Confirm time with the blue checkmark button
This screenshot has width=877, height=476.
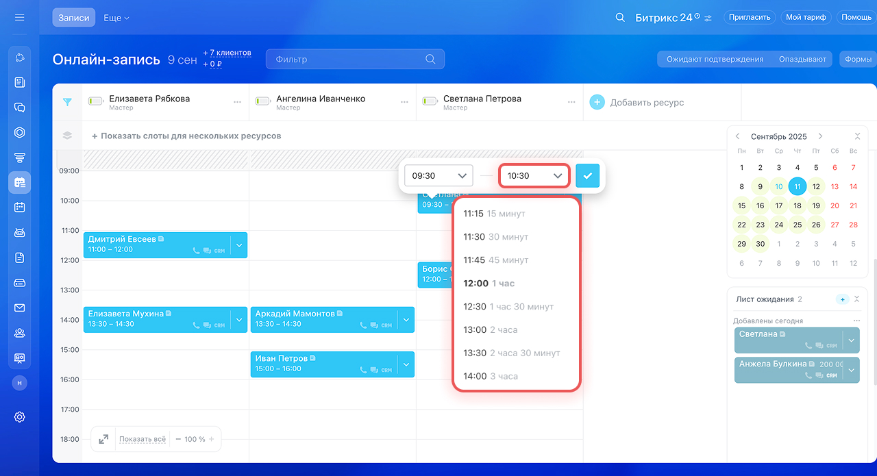tap(587, 176)
